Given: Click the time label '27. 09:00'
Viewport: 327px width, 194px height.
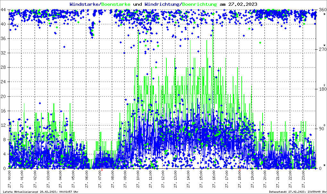Looking at the screenshot, I should [x=125, y=179].
